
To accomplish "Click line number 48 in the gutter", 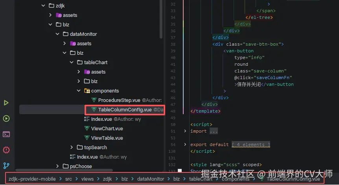I will pyautogui.click(x=173, y=111).
